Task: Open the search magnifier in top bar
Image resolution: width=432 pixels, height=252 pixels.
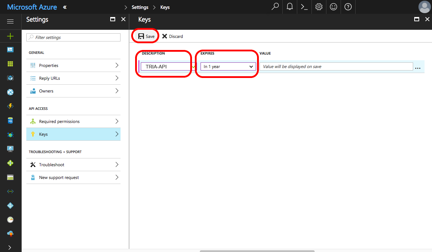Action: pos(275,7)
